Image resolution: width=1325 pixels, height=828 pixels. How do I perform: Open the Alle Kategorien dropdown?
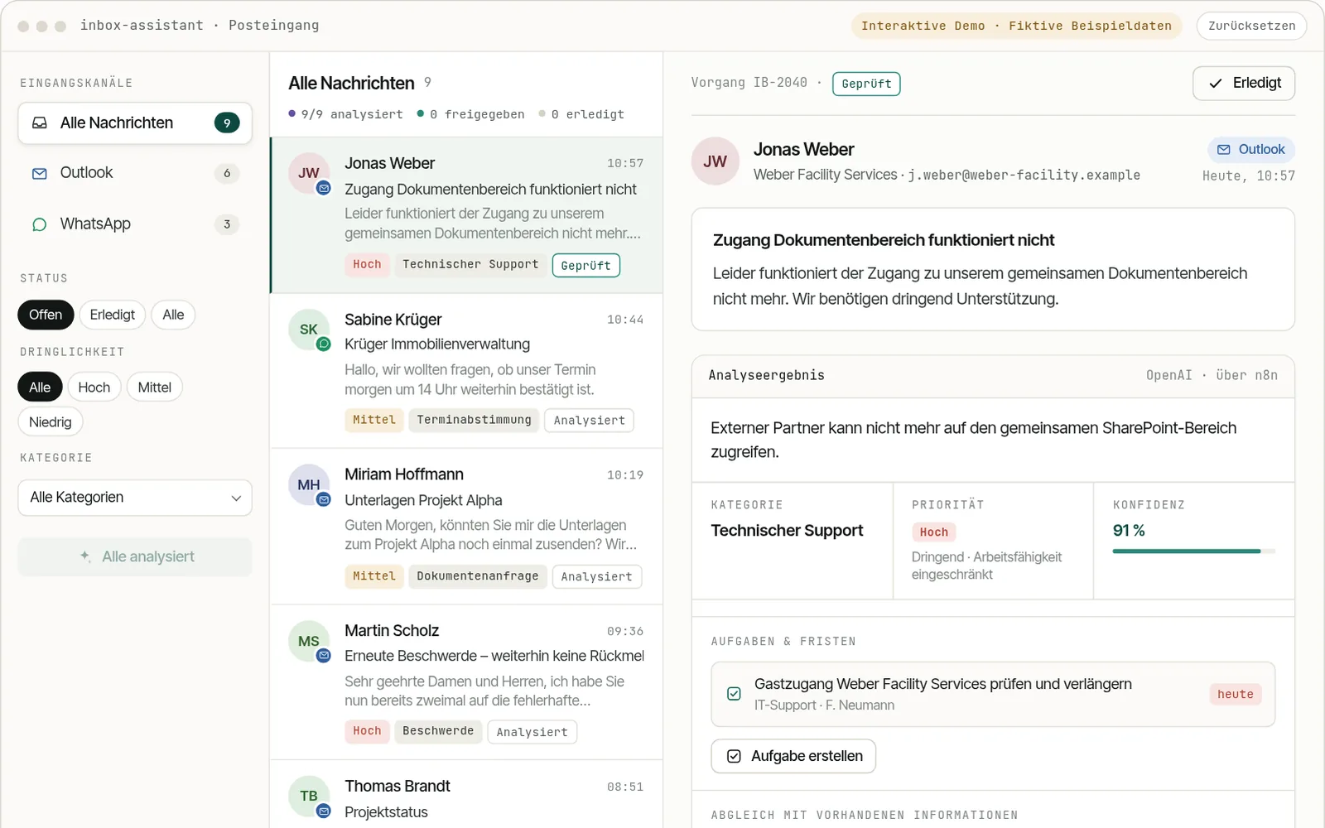click(x=135, y=498)
